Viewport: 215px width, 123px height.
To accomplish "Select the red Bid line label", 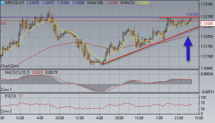I will coord(3,24).
